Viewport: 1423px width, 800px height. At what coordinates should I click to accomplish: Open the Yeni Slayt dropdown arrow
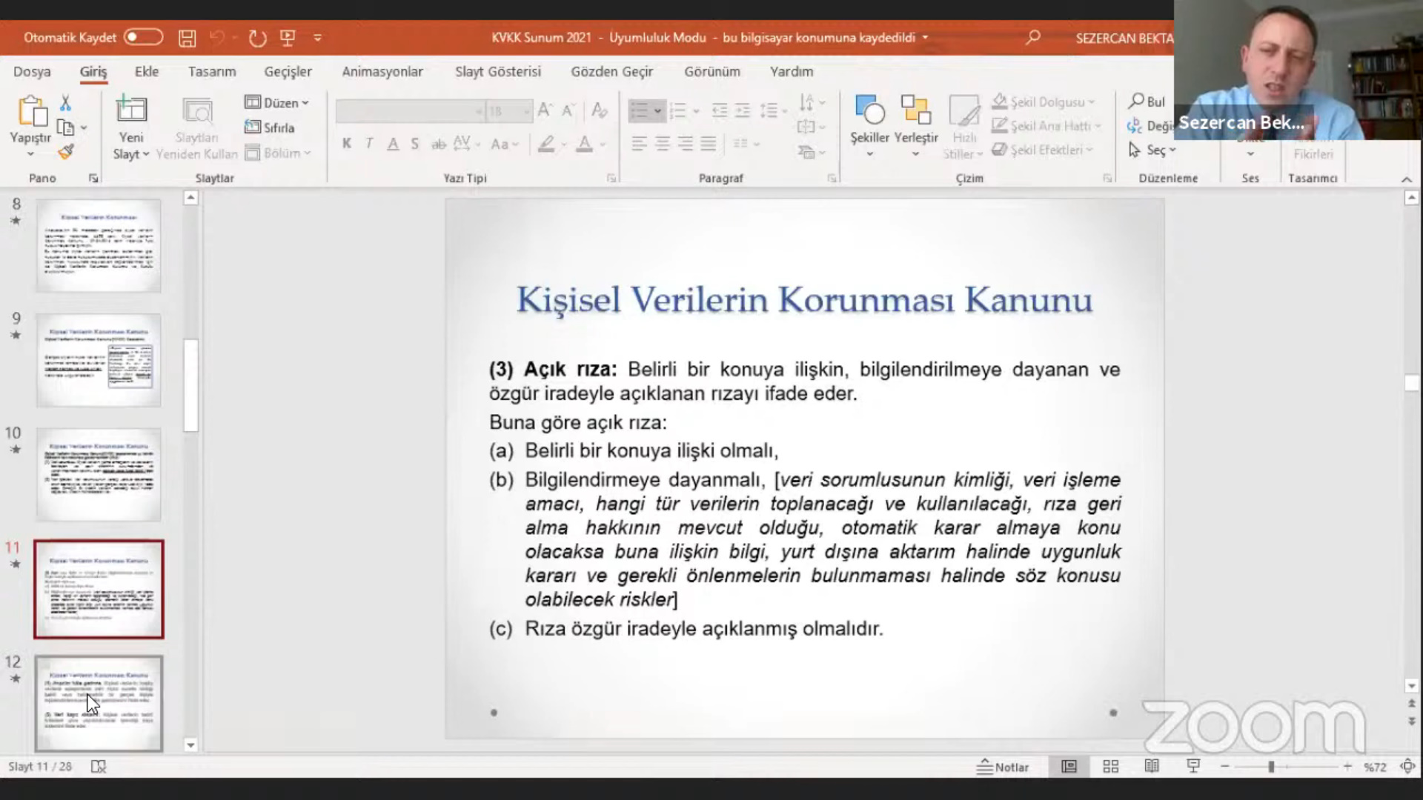131,154
